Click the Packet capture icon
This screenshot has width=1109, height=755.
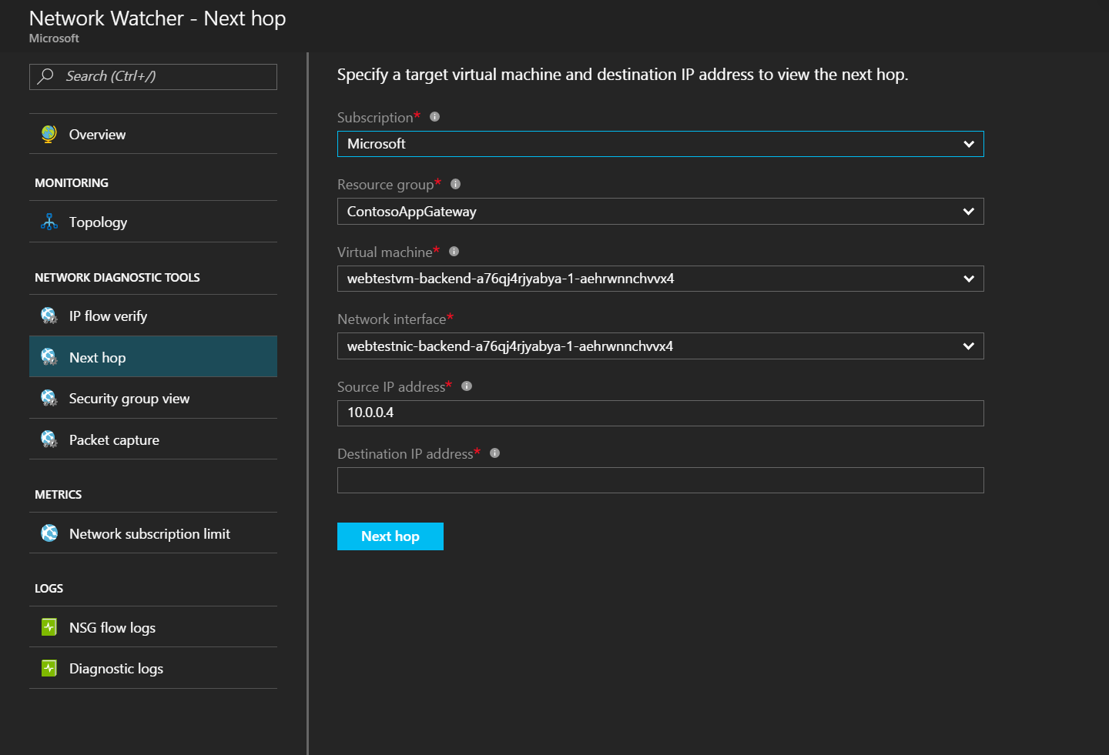(x=49, y=439)
